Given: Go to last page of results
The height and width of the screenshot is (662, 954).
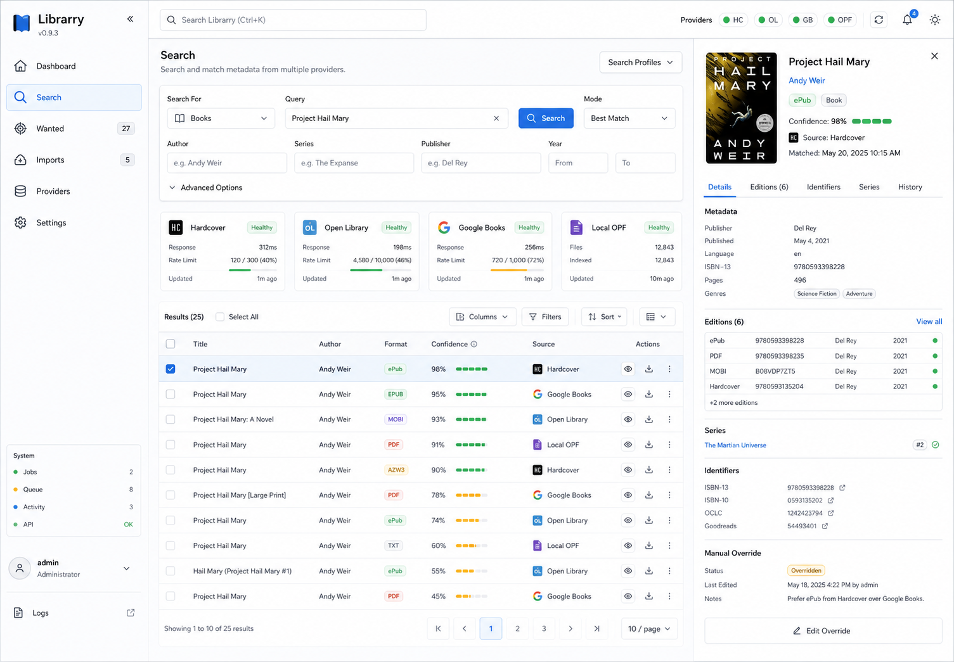Looking at the screenshot, I should click(596, 628).
